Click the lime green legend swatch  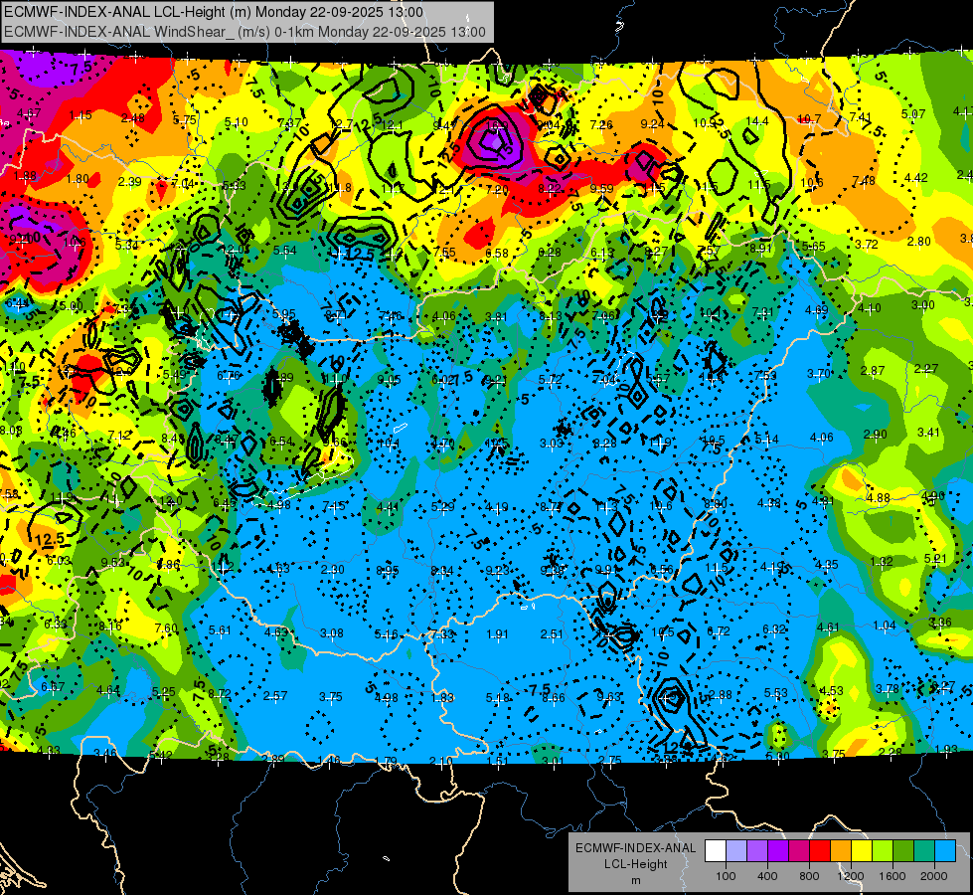click(883, 851)
